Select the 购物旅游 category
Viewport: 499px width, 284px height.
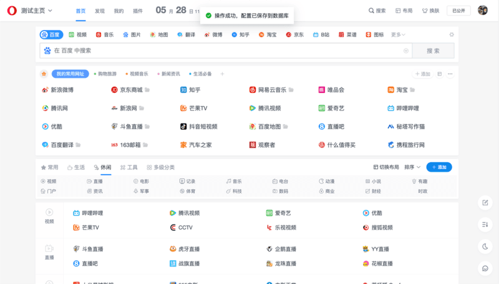point(105,74)
